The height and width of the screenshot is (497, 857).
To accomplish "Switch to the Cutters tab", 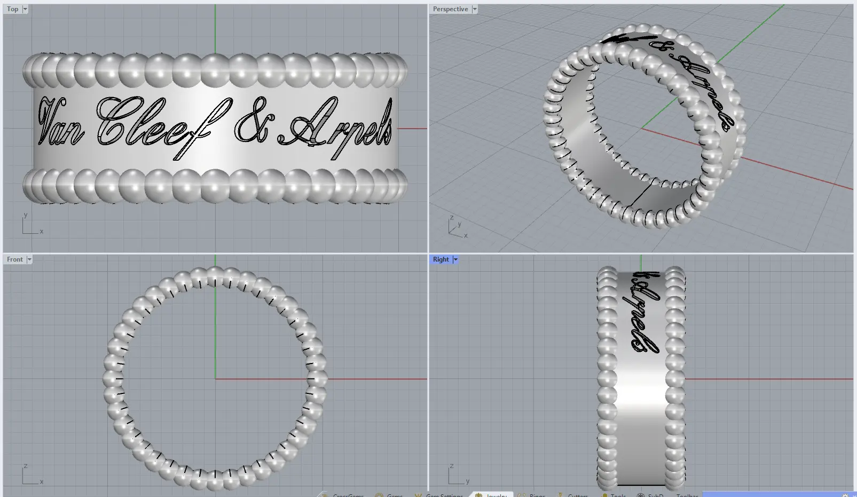I will pos(578,495).
